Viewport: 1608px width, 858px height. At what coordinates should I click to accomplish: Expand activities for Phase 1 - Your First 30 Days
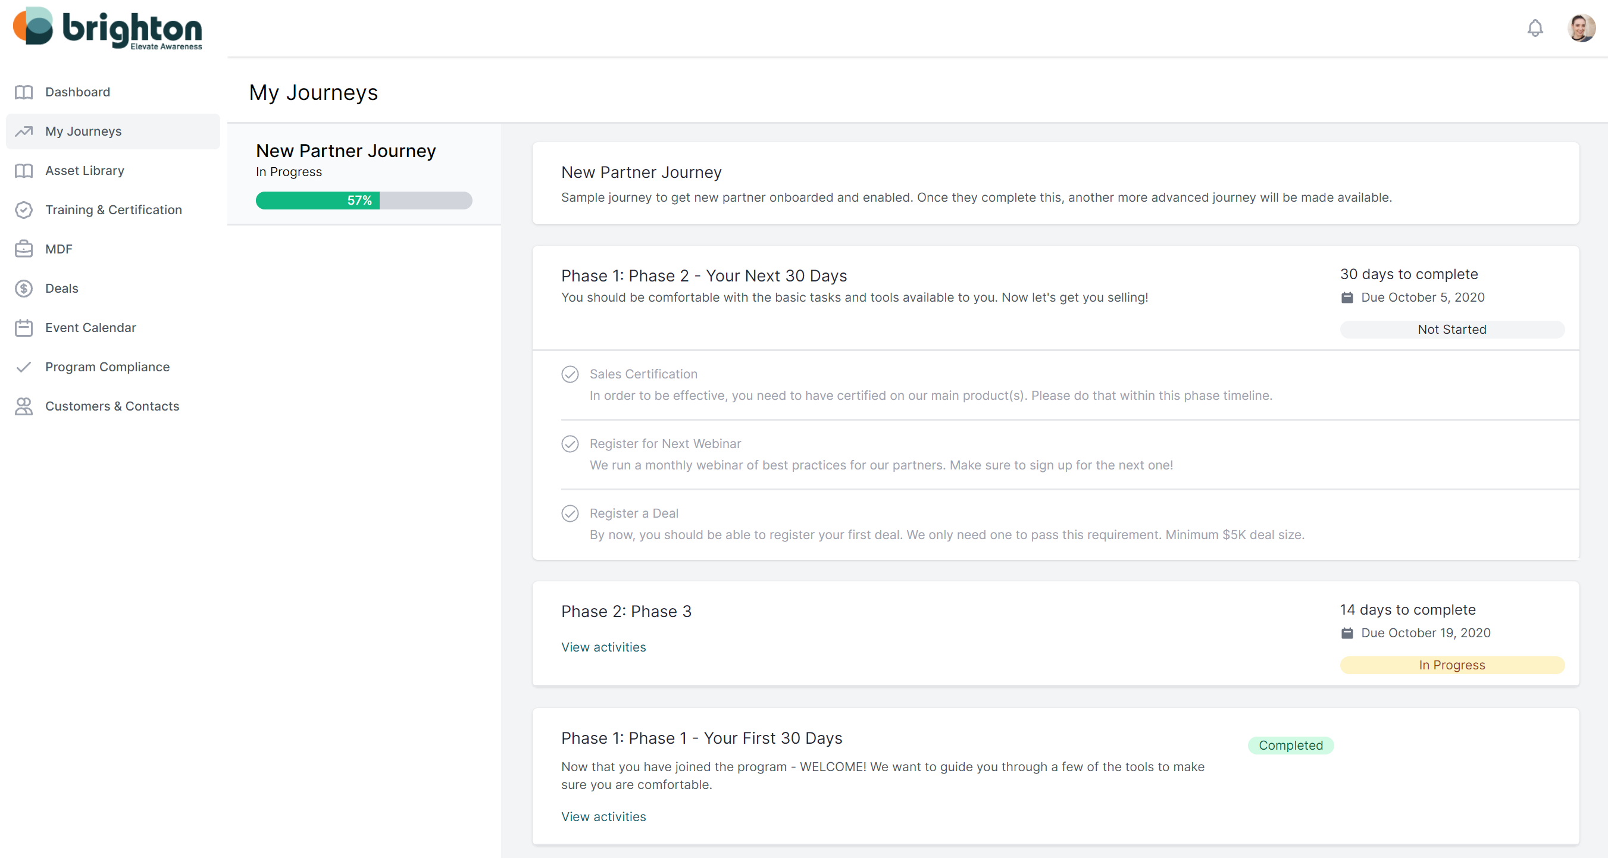coord(603,816)
